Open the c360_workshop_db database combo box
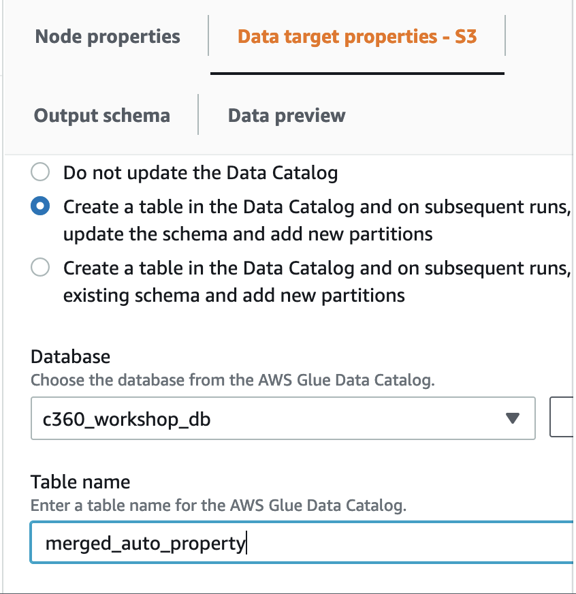This screenshot has height=594, width=576. [272, 418]
